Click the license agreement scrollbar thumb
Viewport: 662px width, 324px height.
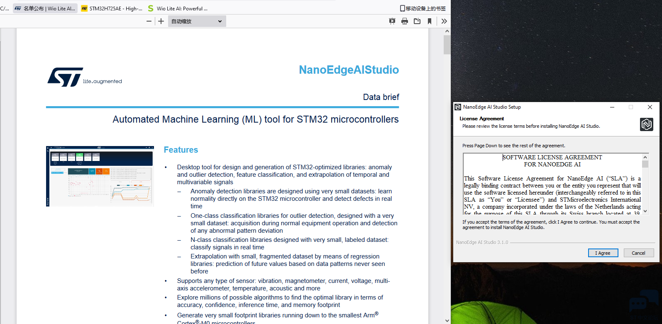tap(645, 164)
